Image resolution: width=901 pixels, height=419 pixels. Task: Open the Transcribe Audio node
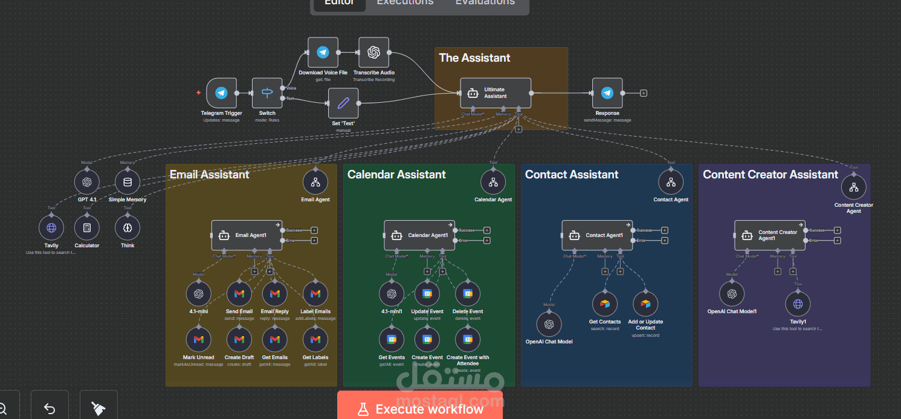click(373, 53)
